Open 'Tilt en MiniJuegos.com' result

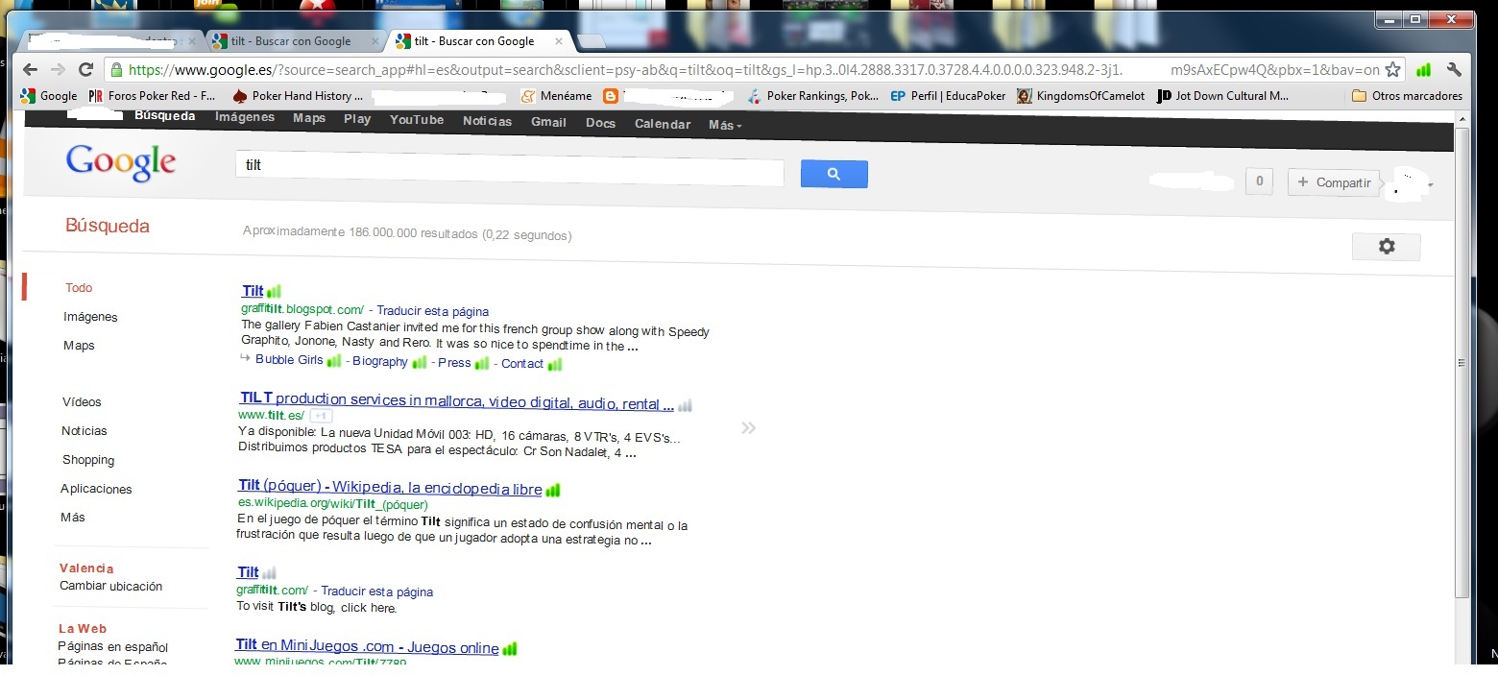(x=367, y=647)
